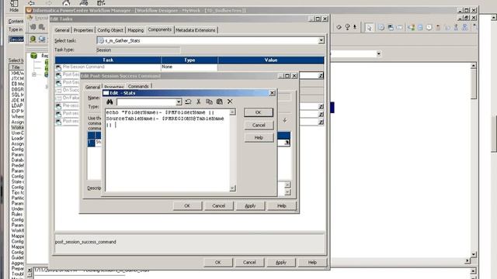This screenshot has height=279, width=497.
Task: Click the Copy icon in Edit - Stats toolbar
Action: tap(209, 102)
